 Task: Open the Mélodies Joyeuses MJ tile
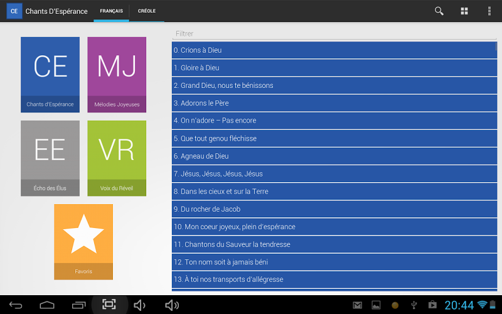pos(117,75)
